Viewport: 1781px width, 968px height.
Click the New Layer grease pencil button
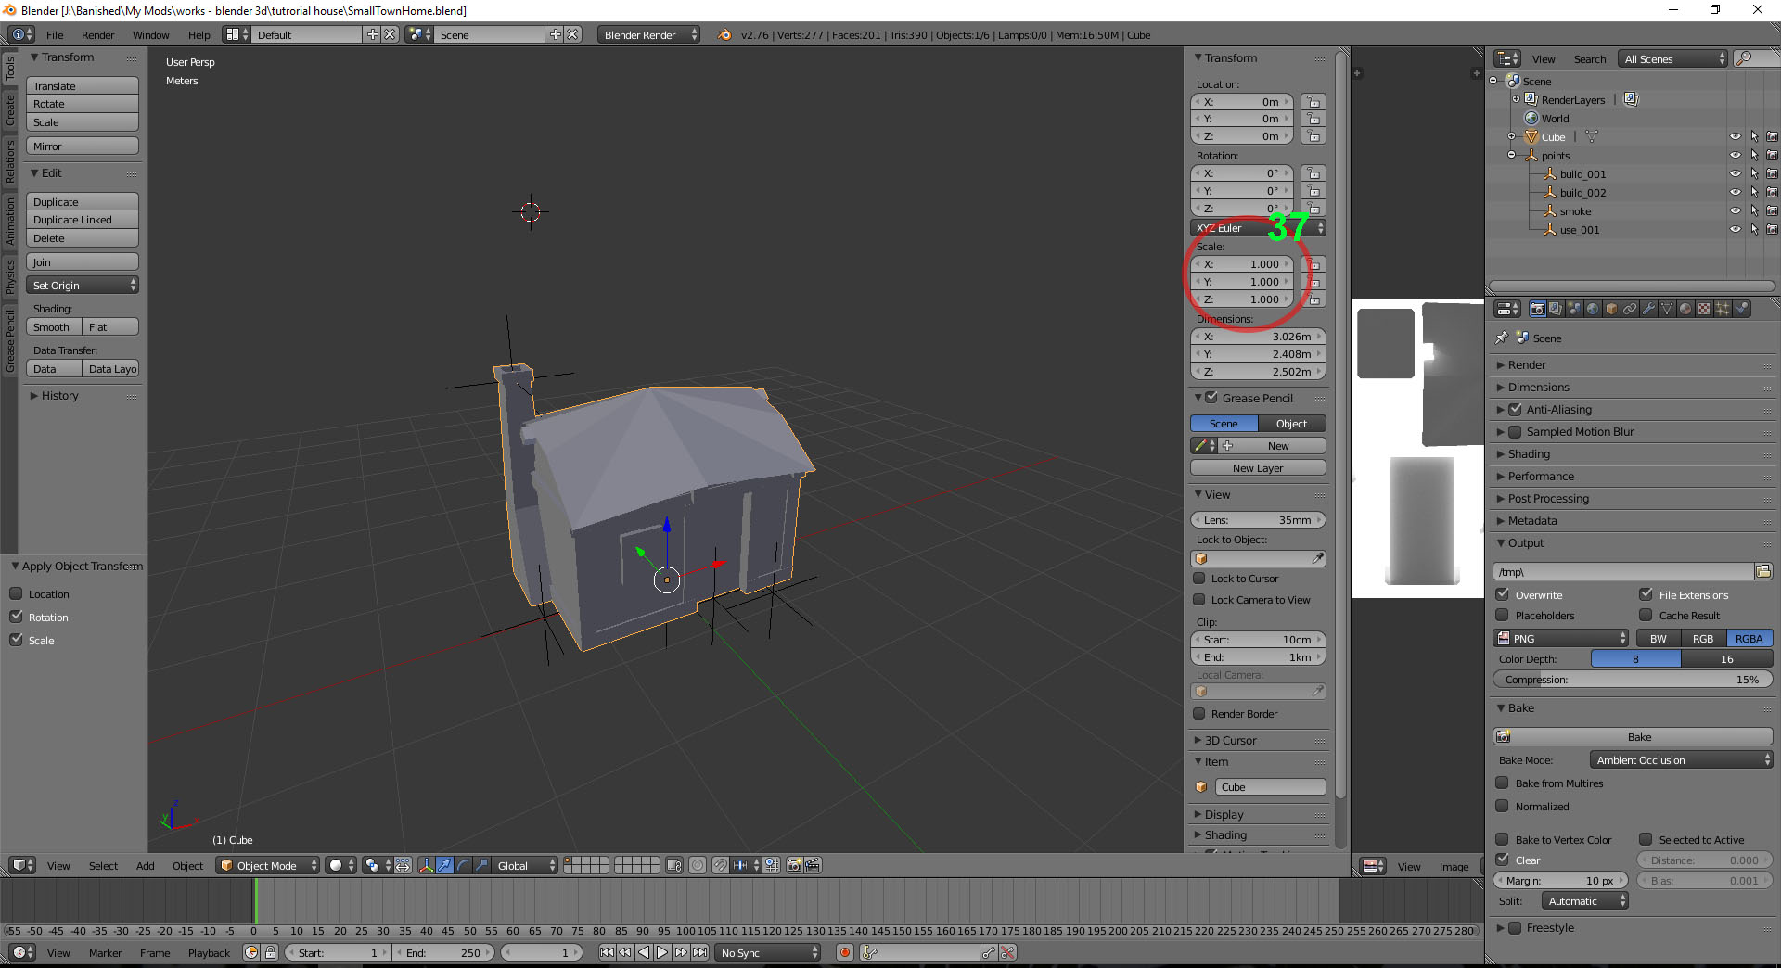click(x=1258, y=467)
